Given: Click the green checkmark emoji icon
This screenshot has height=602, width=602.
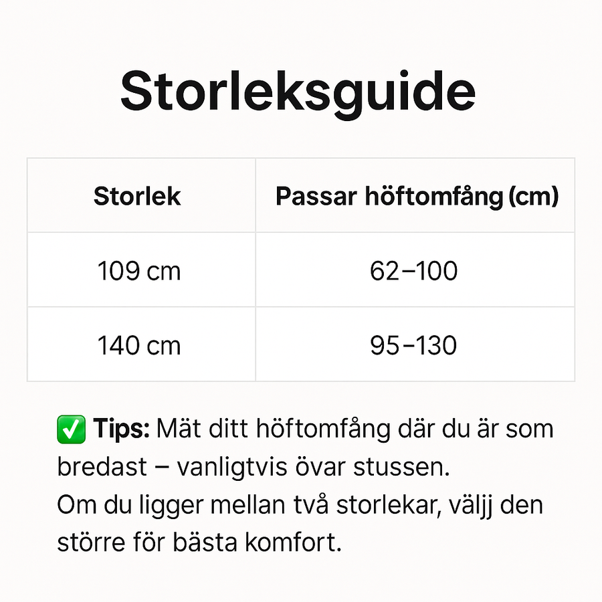Looking at the screenshot, I should click(71, 429).
